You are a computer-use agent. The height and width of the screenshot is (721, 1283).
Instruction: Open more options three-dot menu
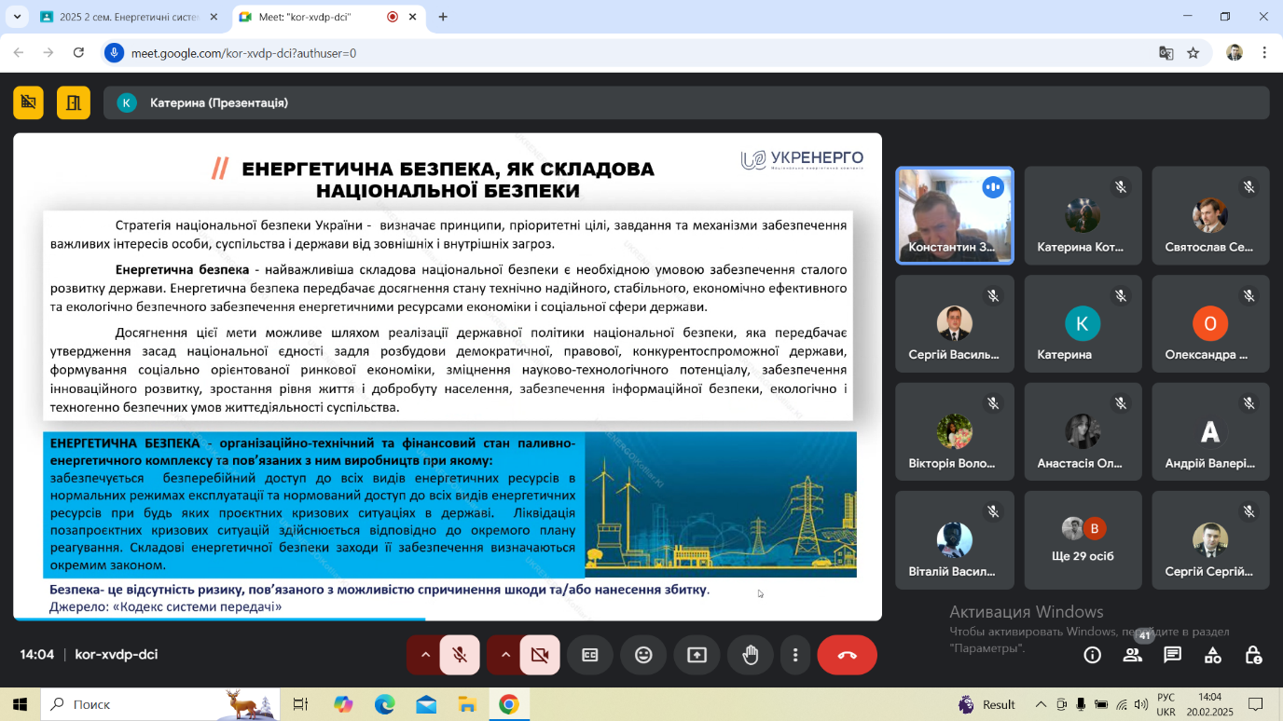point(795,655)
